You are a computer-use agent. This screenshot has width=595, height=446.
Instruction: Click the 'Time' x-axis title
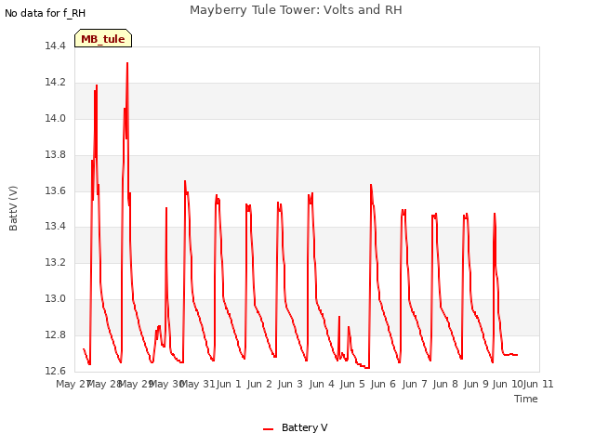[x=526, y=399]
